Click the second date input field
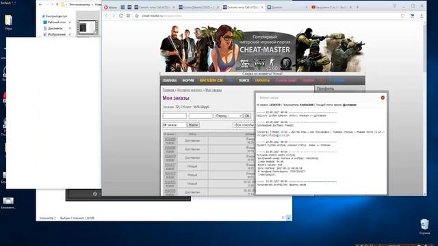This screenshot has width=438, height=246. [x=201, y=115]
